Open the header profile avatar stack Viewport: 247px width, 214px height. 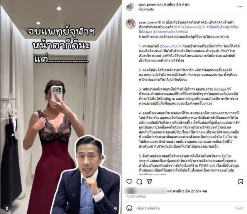point(130,7)
